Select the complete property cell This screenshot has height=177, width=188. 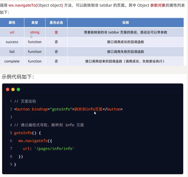click(12, 61)
